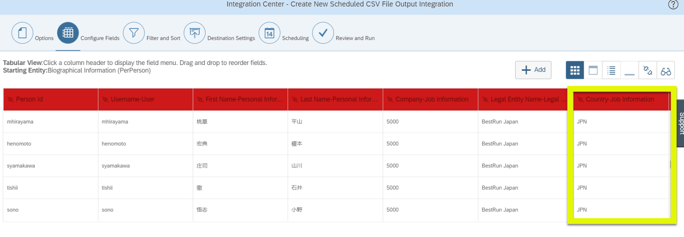Select tishii in the Username-User column
This screenshot has height=237, width=684.
coord(107,188)
